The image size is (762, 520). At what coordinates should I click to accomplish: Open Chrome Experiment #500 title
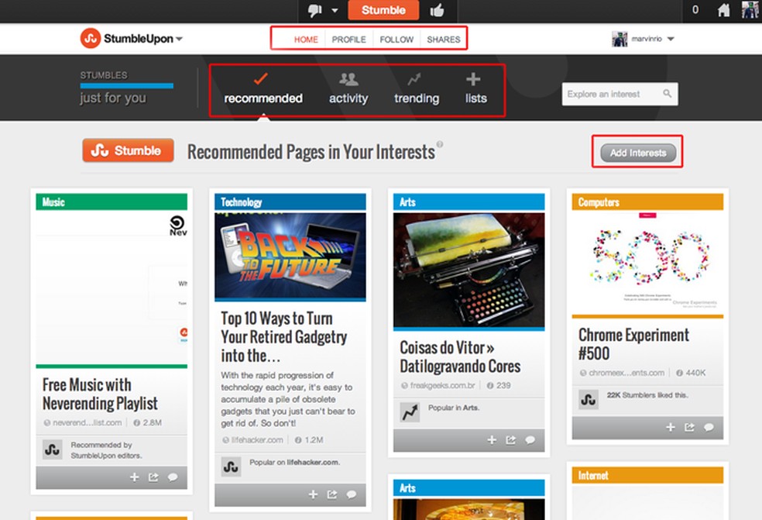[x=633, y=344]
